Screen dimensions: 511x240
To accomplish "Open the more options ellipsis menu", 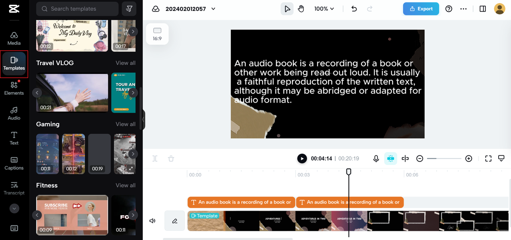I will click(463, 9).
